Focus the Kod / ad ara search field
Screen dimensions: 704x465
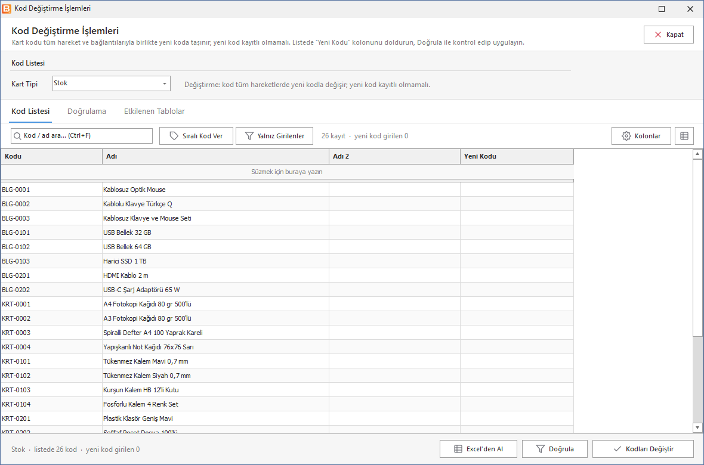click(82, 135)
